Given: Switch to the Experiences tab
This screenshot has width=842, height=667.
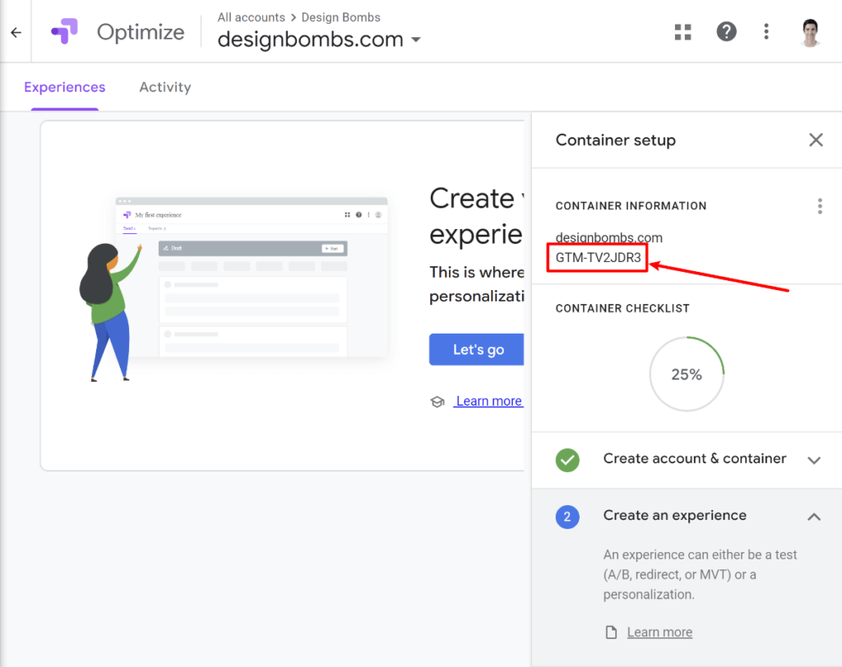Looking at the screenshot, I should (64, 87).
